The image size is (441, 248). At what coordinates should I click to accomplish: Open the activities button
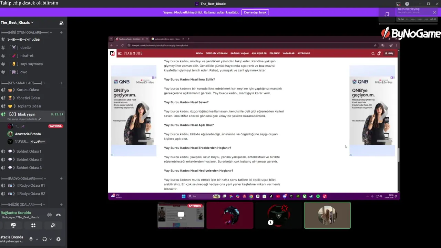coord(33,225)
